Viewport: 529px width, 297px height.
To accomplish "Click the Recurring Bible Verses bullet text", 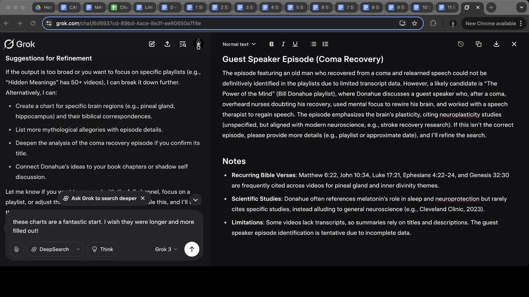I will pos(370,180).
